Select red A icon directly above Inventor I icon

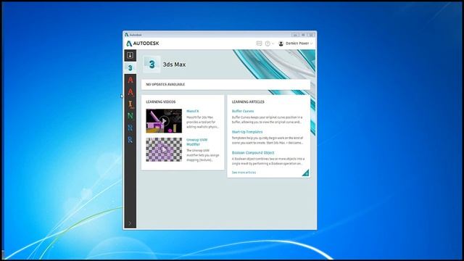click(130, 92)
